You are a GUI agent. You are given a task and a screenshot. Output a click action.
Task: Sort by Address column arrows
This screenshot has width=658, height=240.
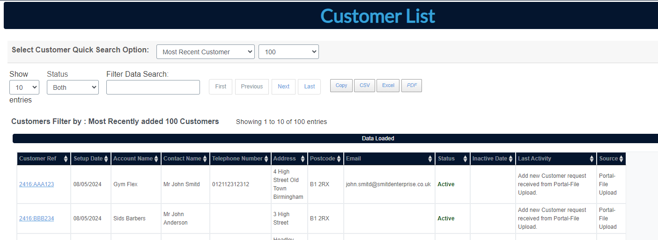303,159
